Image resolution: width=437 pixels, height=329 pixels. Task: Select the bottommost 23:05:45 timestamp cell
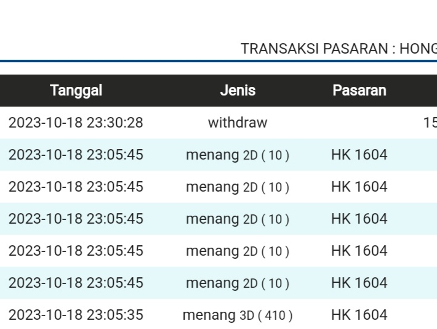[x=76, y=283]
